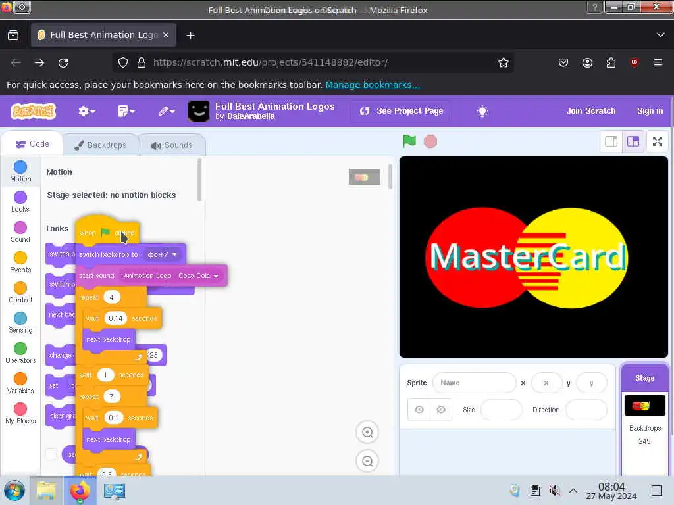Viewport: 674px width, 505px height.
Task: Click the sprite Name input field
Action: pyautogui.click(x=474, y=383)
